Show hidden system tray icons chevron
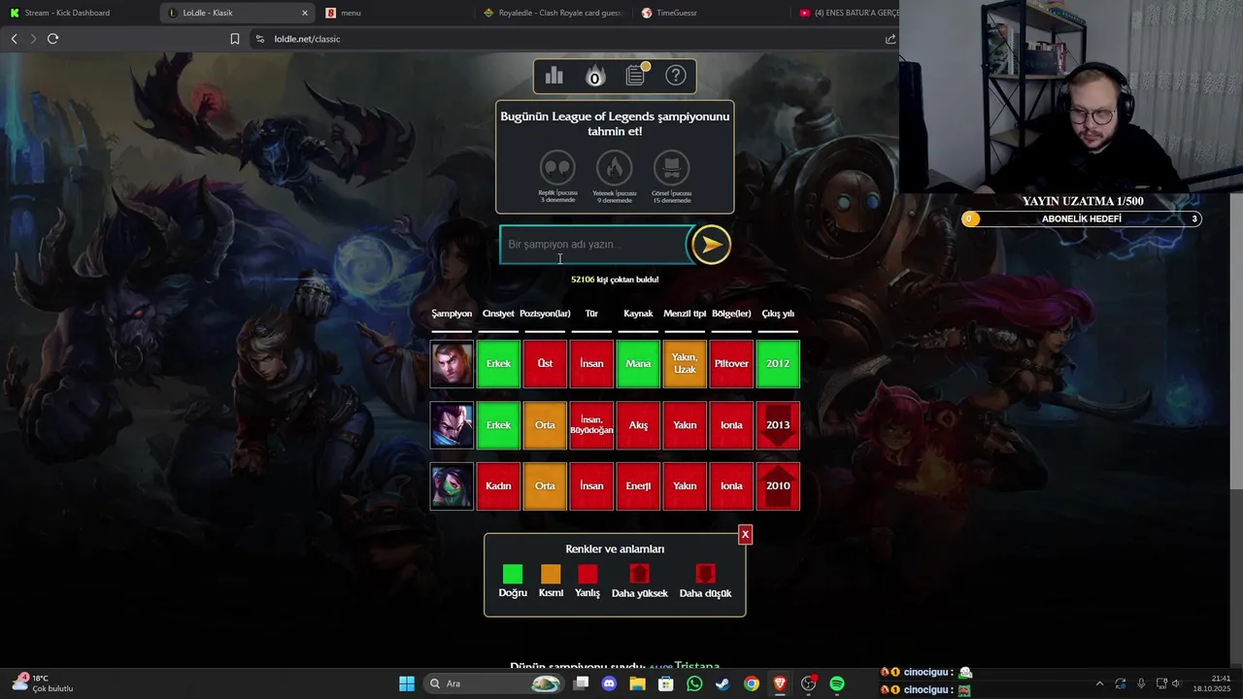Image resolution: width=1243 pixels, height=699 pixels. click(1099, 683)
